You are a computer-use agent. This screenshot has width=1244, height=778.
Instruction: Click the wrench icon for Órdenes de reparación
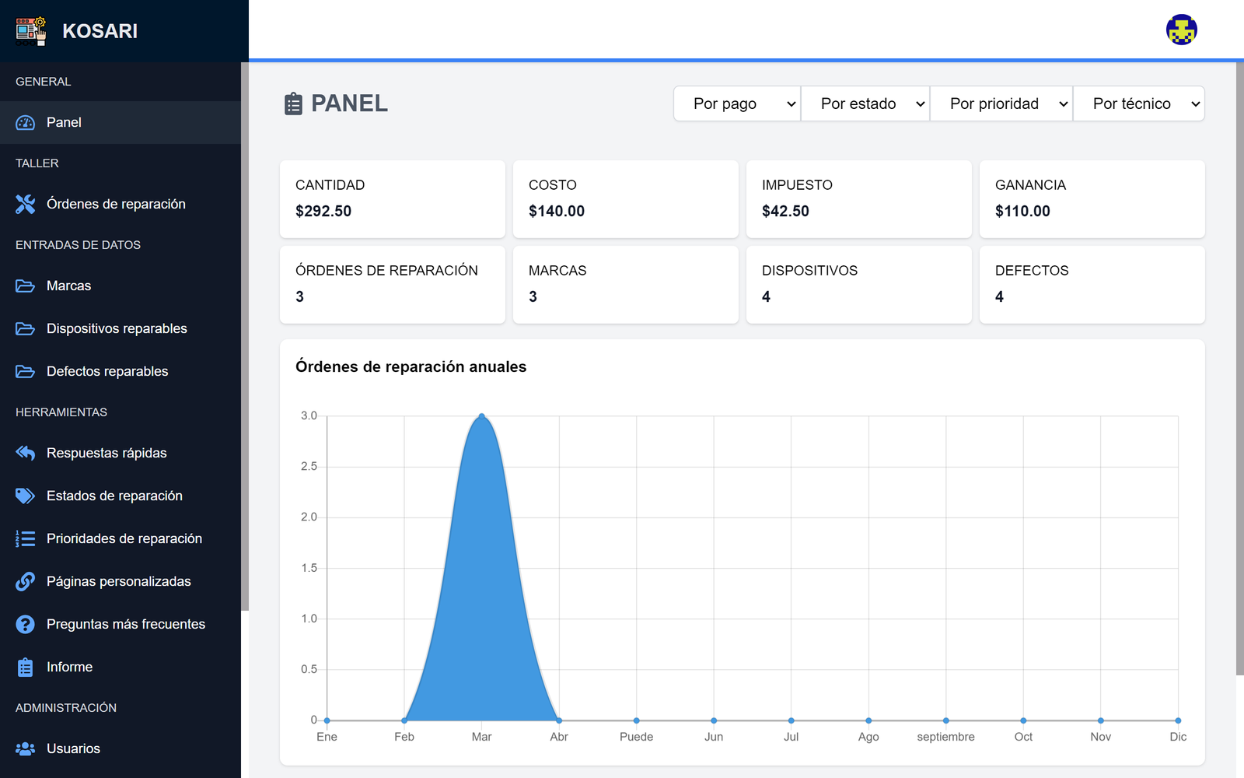(26, 204)
